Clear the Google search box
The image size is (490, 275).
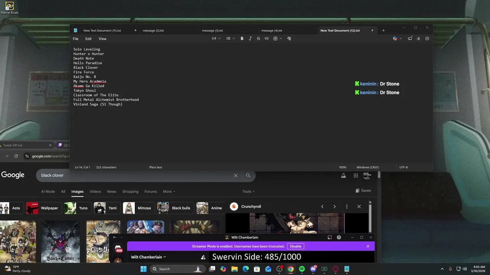pos(236,175)
